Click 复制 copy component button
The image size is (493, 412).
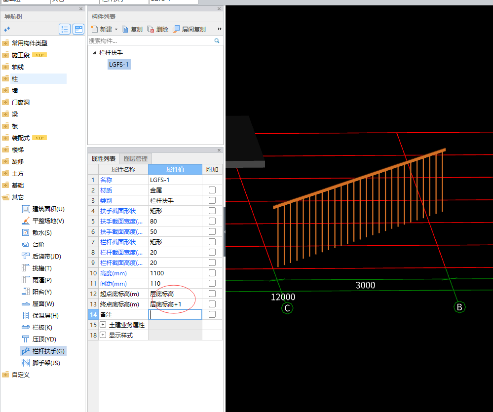[x=132, y=29]
